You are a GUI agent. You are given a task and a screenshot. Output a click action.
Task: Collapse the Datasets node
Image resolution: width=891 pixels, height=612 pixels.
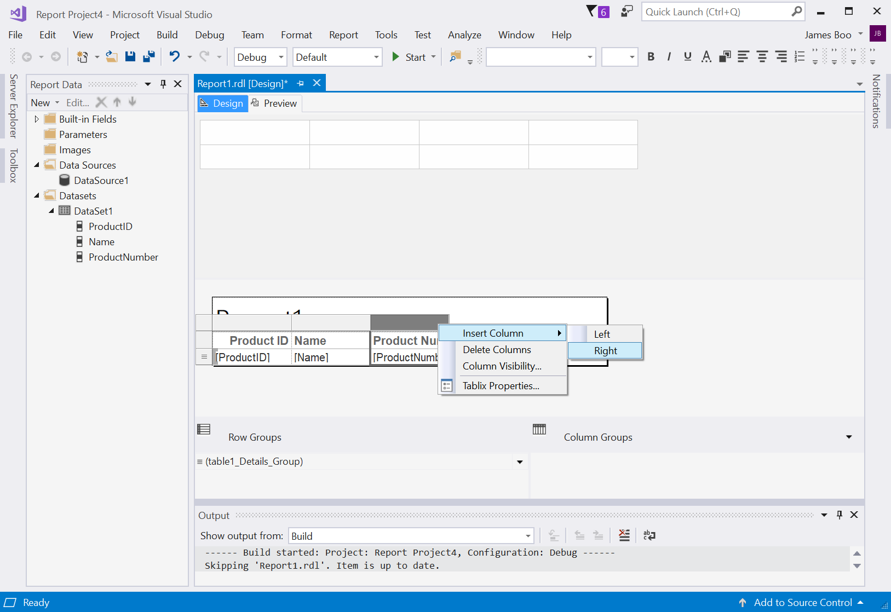[x=37, y=195]
